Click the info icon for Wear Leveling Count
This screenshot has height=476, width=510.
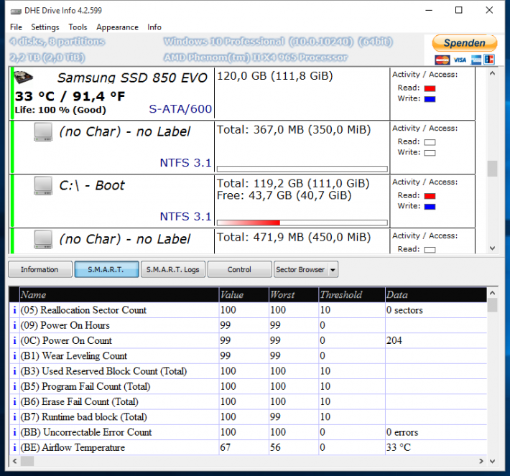click(x=14, y=356)
